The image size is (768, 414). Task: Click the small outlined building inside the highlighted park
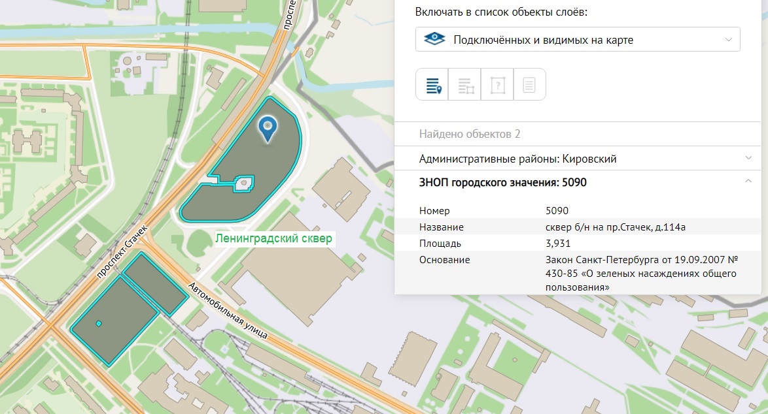[x=243, y=183]
